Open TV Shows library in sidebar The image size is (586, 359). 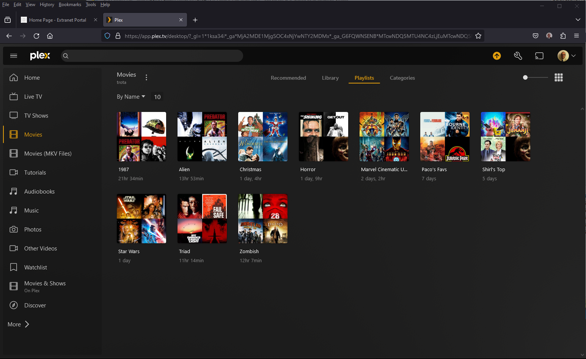(x=52, y=115)
